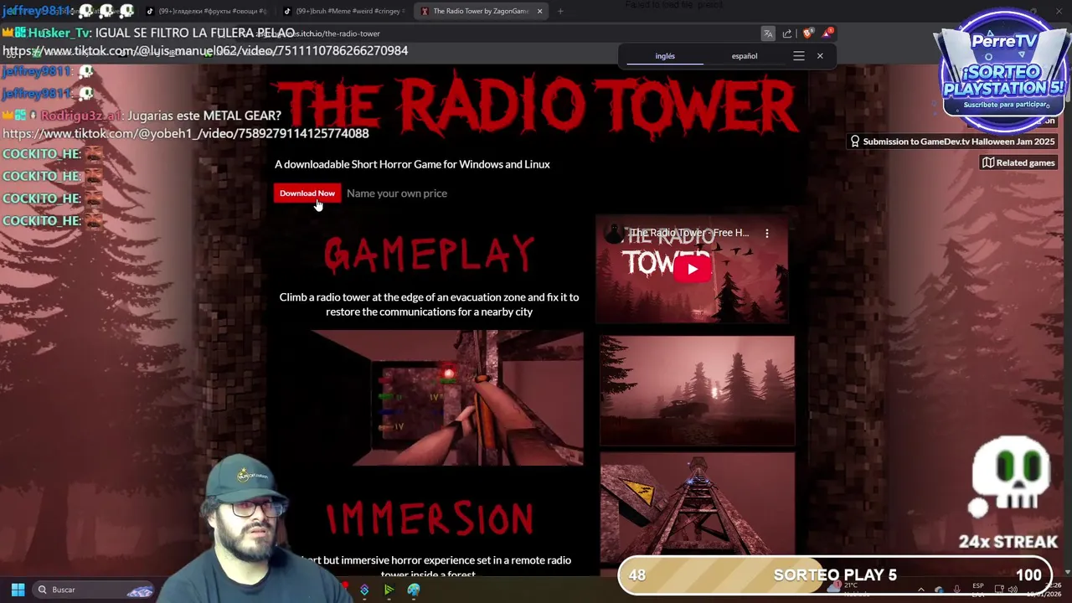Click the YouTube channel avatar on video
The height and width of the screenshot is (603, 1072).
pos(615,233)
